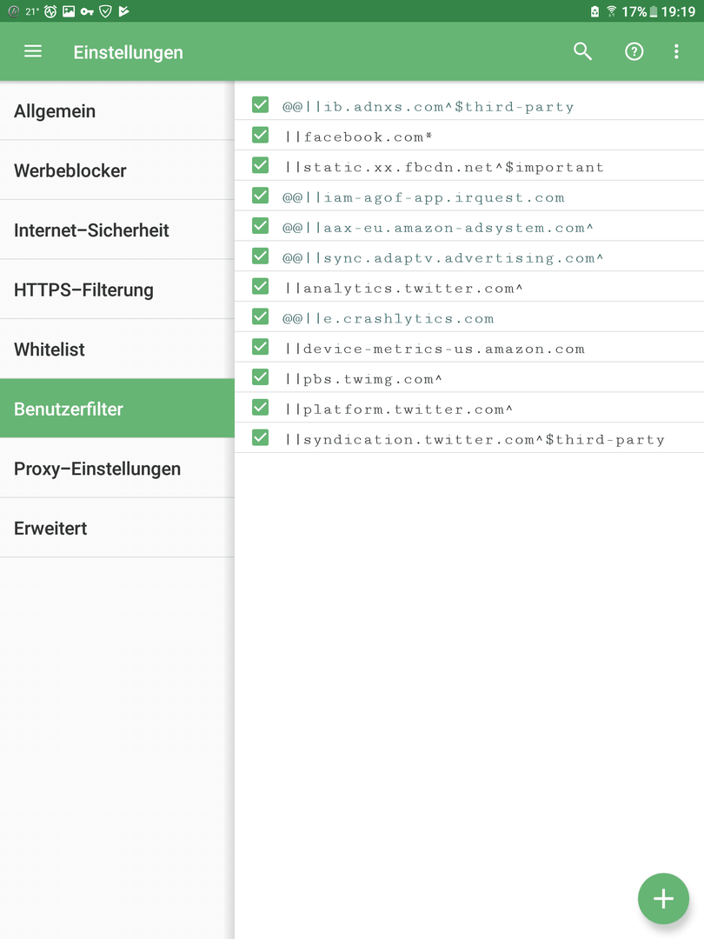Screen dimensions: 704x939
Task: Uncheck the ||facebook.com* filter rule
Action: [261, 136]
